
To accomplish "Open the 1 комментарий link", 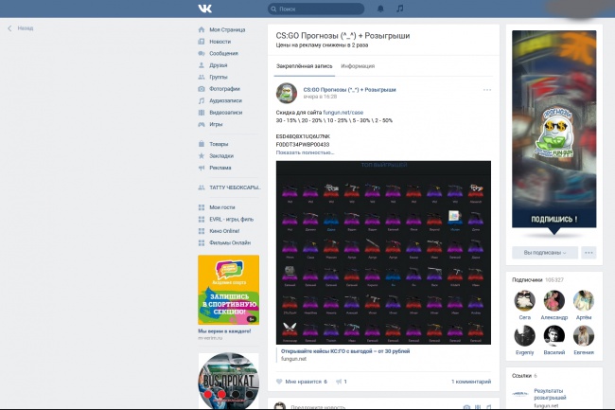I will 471,382.
